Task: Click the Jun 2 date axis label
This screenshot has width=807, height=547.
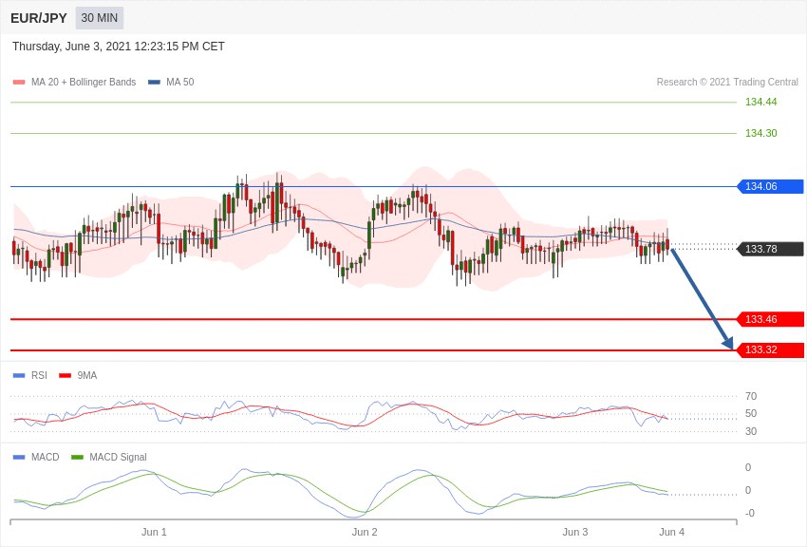Action: 365,532
